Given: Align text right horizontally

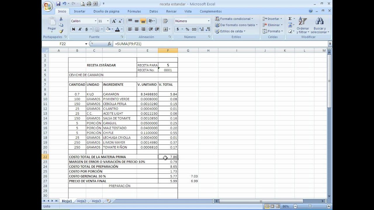Looking at the screenshot, I should tap(143, 29).
